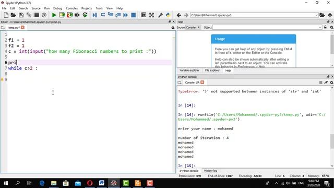Run selection or current line

tap(77, 15)
